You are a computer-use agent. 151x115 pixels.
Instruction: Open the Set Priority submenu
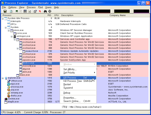click(x=78, y=73)
